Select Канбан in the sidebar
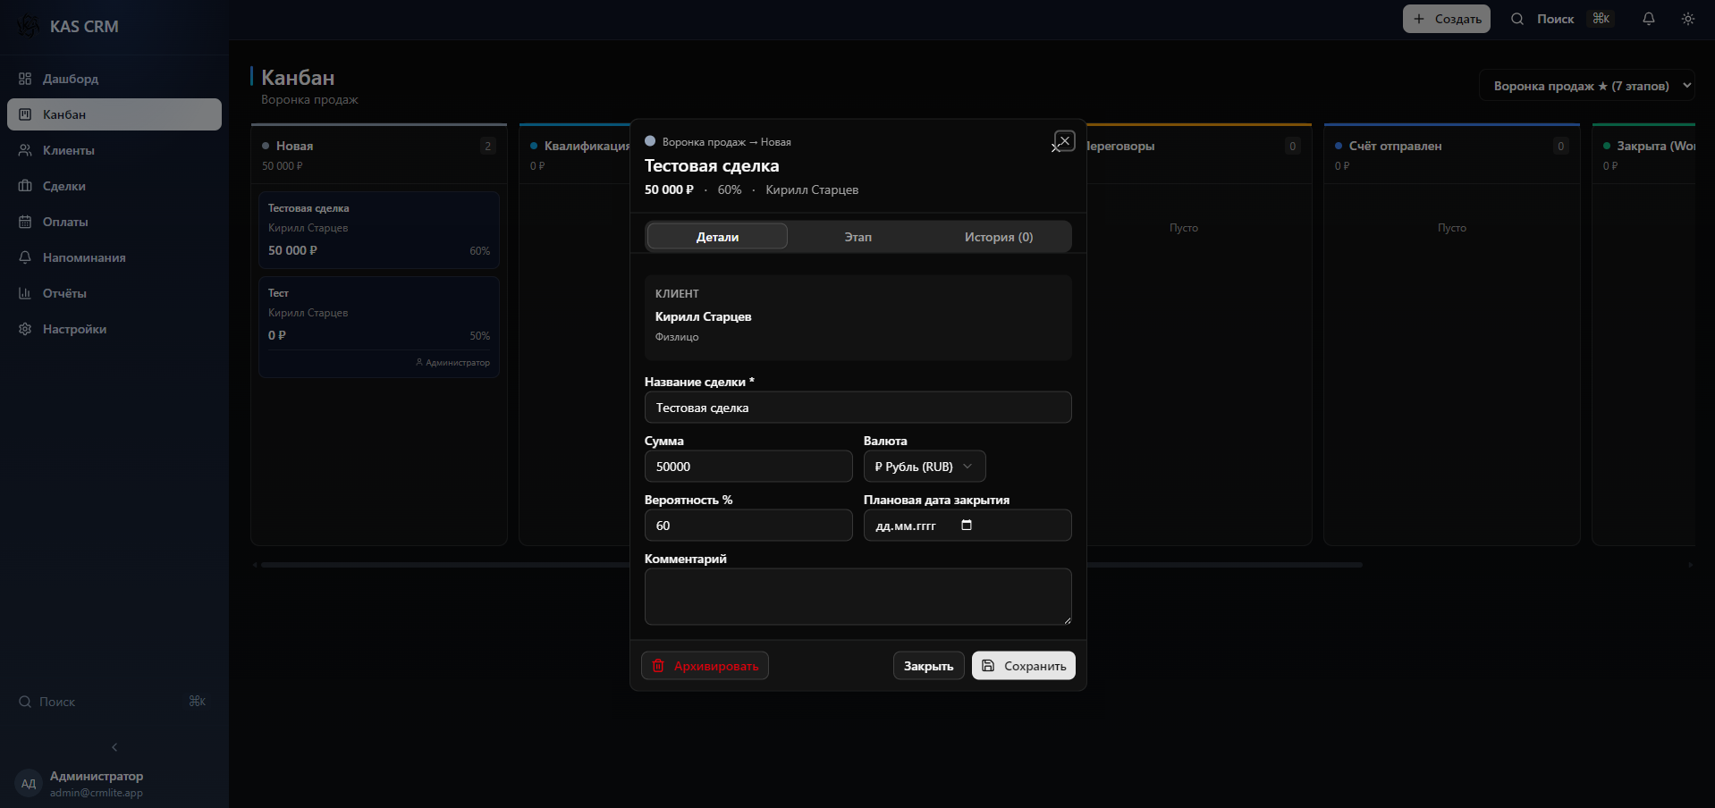 tap(114, 114)
